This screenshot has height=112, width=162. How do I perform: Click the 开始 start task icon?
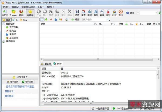click(39, 13)
